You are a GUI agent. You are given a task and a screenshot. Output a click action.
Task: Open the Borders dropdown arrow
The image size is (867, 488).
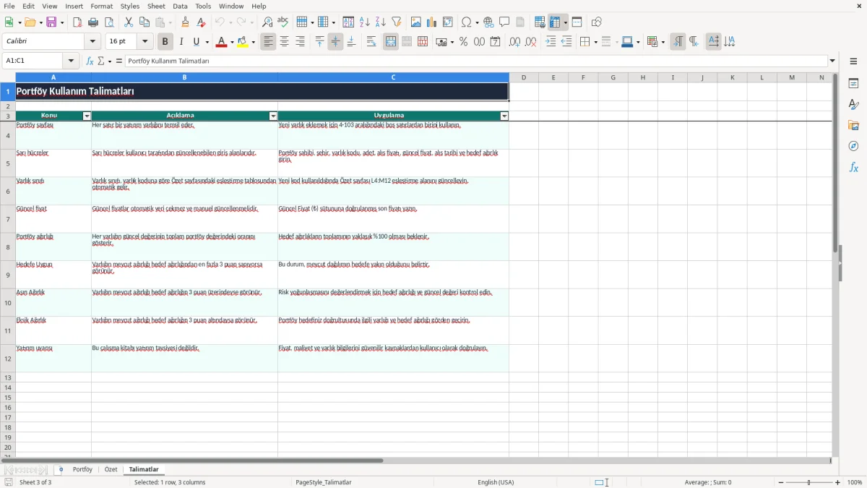click(x=595, y=42)
